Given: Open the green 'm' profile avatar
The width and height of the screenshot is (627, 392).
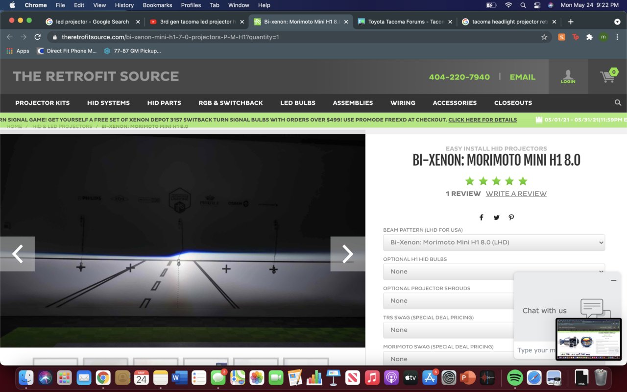Looking at the screenshot, I should pos(603,37).
